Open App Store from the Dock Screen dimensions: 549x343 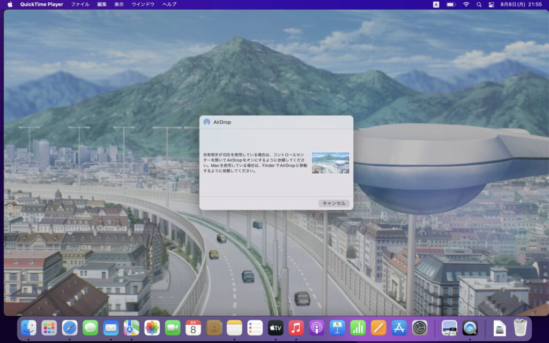coord(399,328)
